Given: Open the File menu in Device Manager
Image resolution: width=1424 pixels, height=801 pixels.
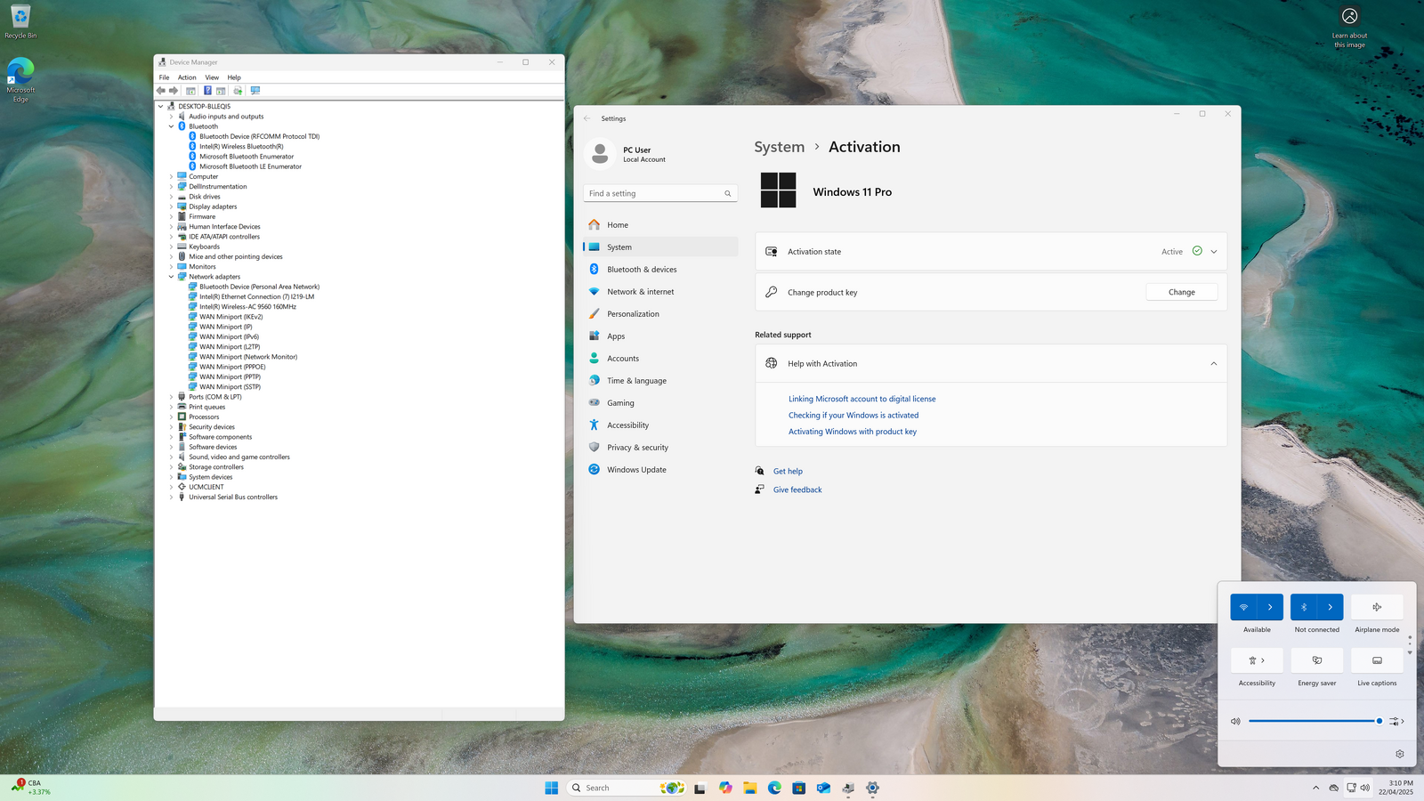Looking at the screenshot, I should (x=165, y=77).
